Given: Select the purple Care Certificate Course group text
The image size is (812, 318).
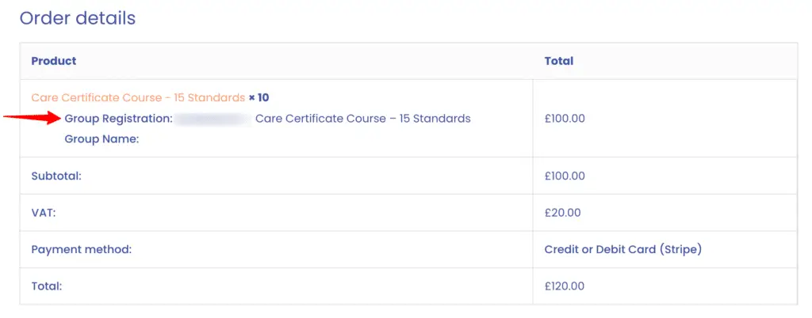Looking at the screenshot, I should pyautogui.click(x=363, y=119).
